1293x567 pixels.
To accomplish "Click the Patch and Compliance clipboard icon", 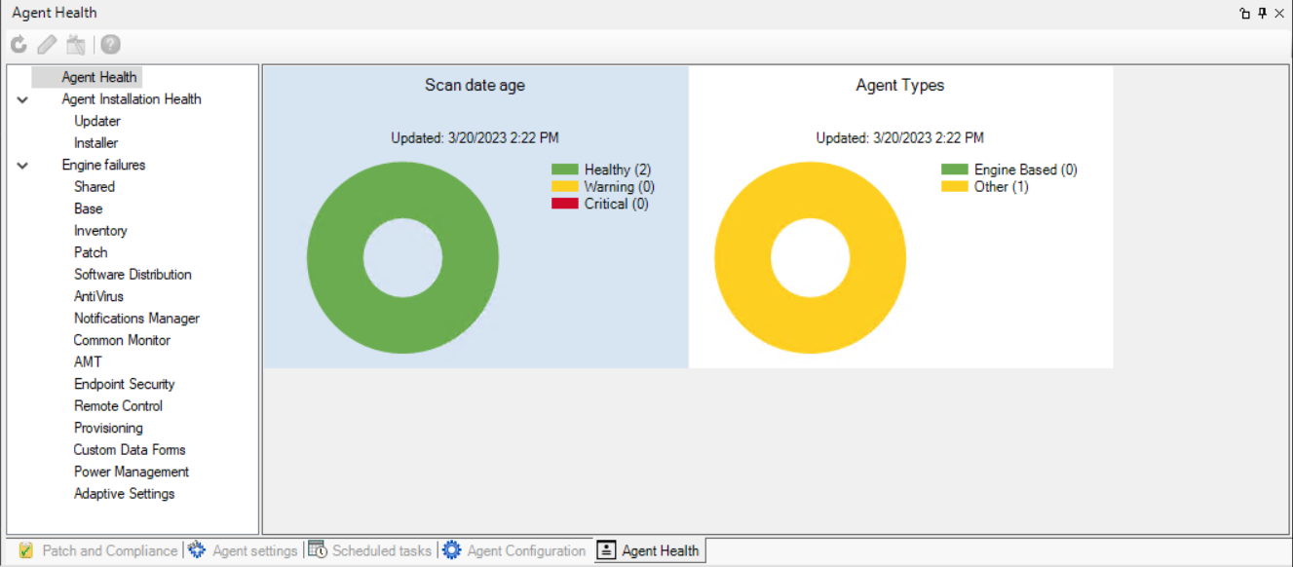I will click(x=26, y=550).
